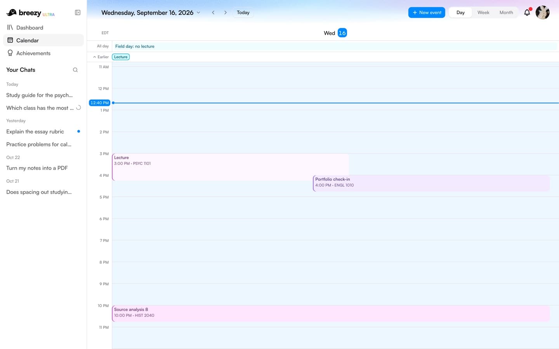Jump to Today
The height and width of the screenshot is (349, 559).
(243, 12)
